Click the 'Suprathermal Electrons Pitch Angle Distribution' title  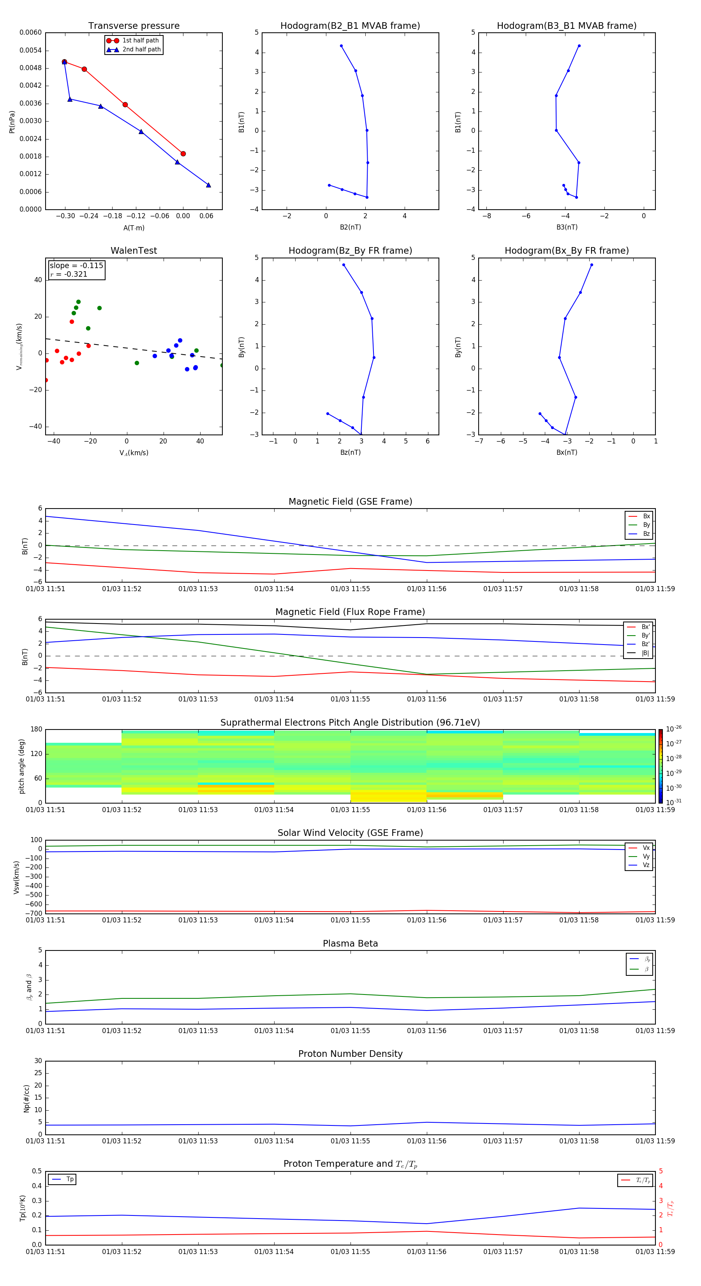[x=350, y=722]
